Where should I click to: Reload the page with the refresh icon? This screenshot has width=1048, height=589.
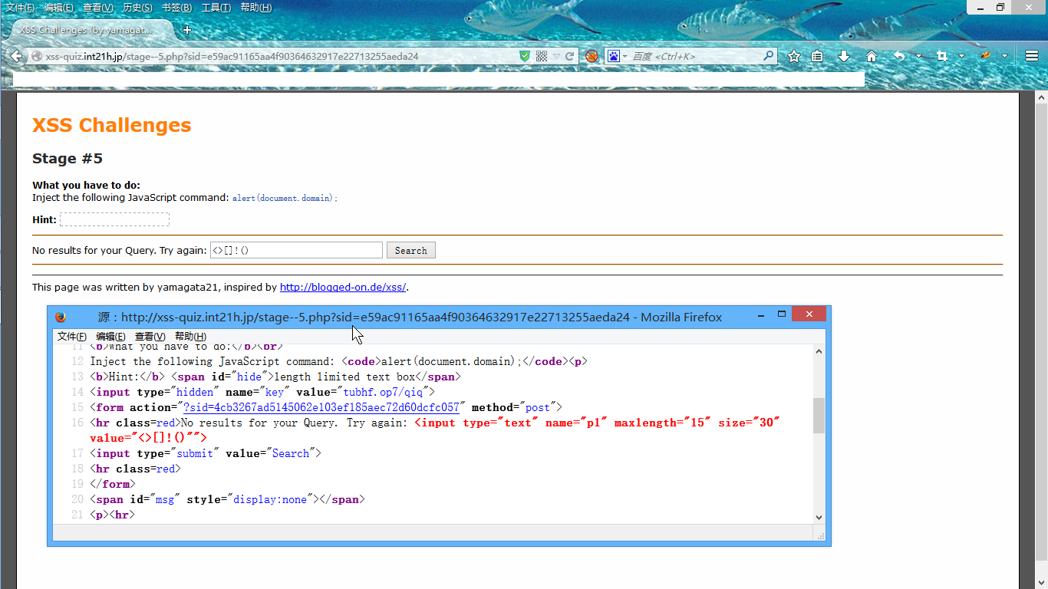570,56
